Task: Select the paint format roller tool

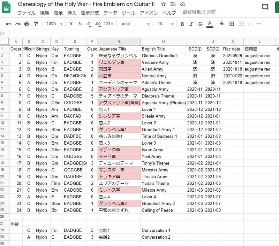Action: tap(36, 24)
